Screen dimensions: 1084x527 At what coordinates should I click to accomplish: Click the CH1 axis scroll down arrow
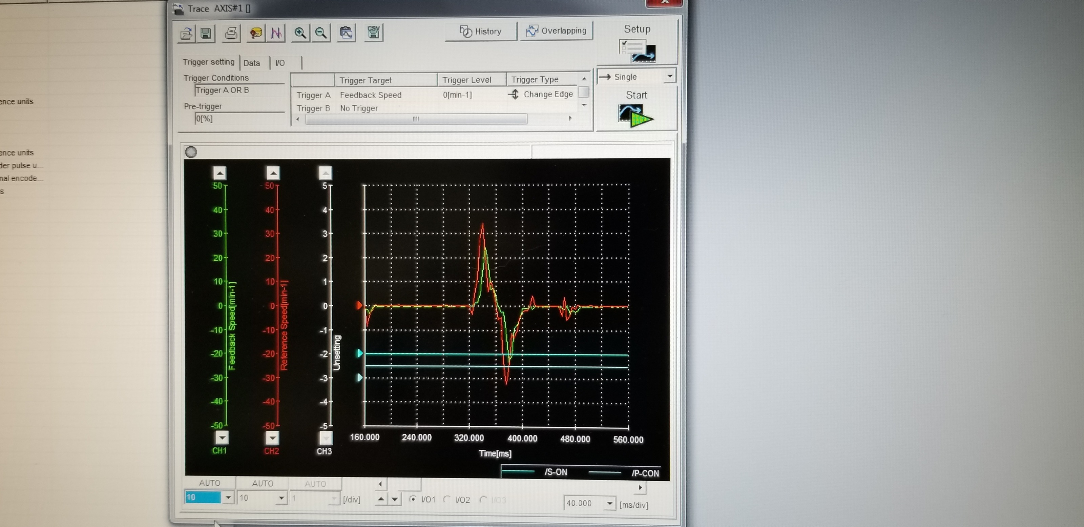(x=222, y=438)
